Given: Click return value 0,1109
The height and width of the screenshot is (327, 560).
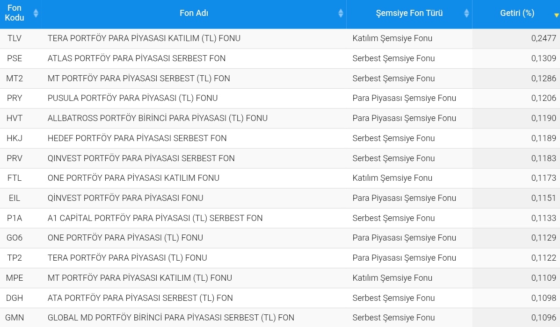Looking at the screenshot, I should 544,278.
